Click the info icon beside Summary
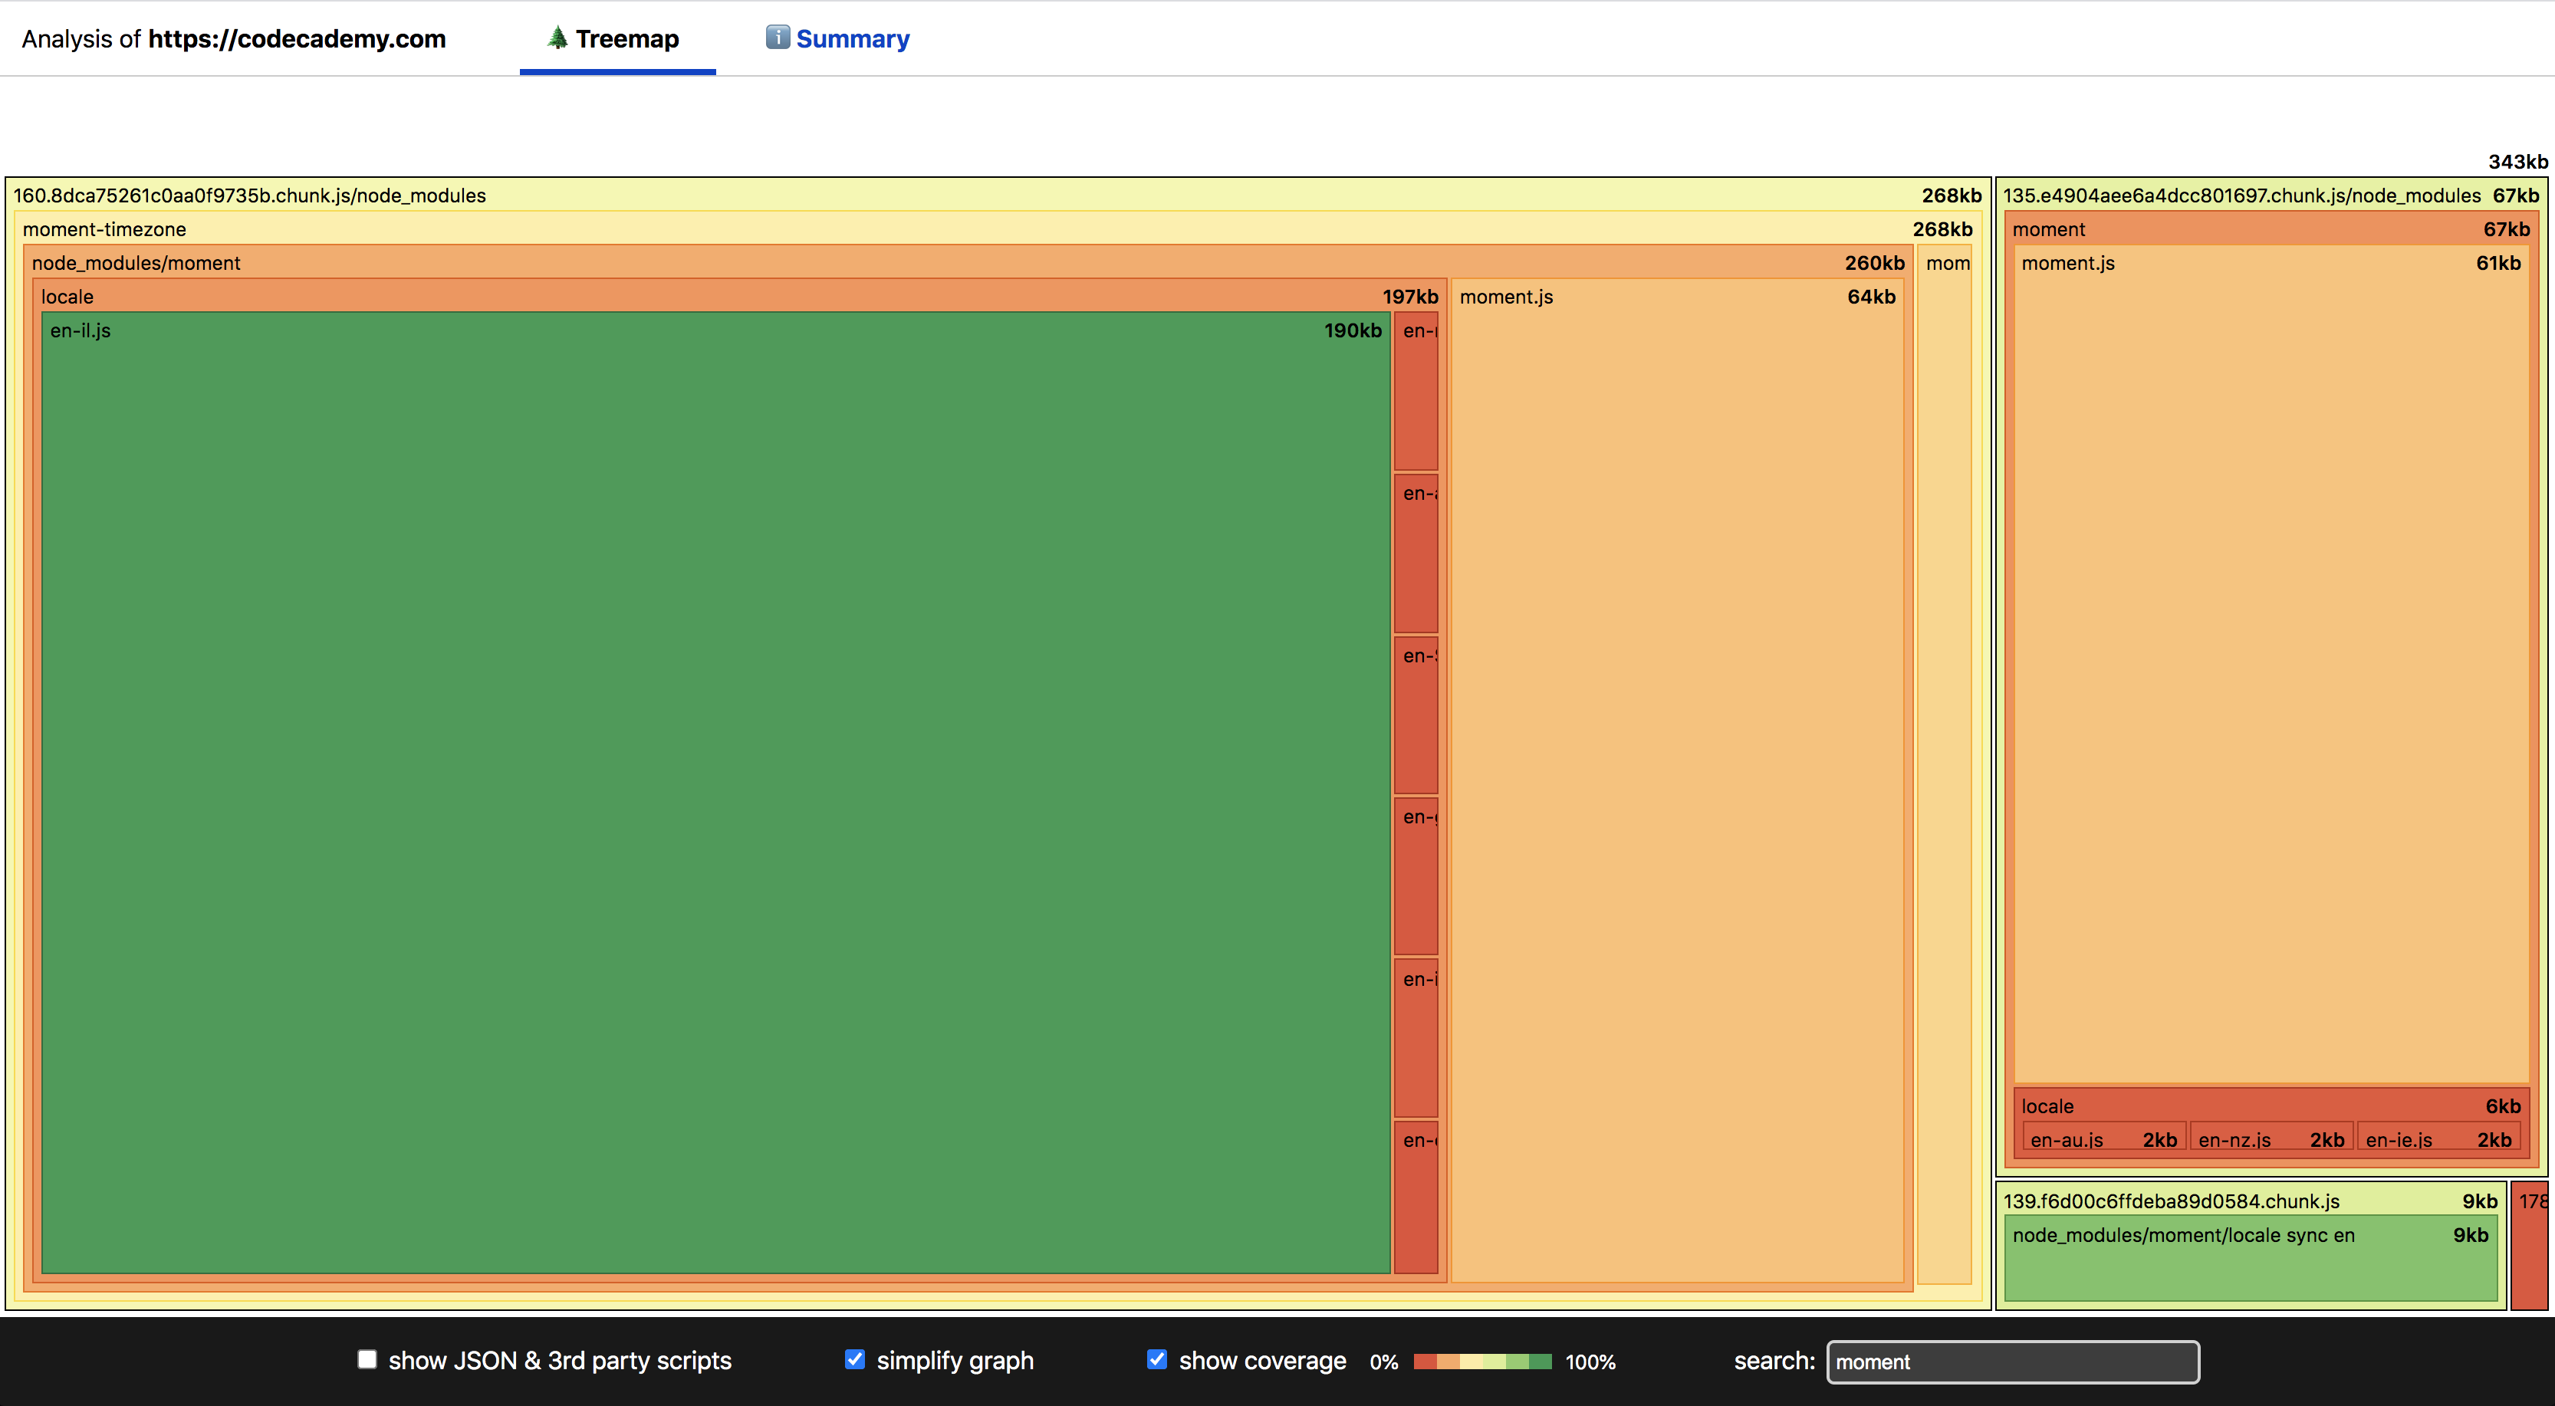Screen dimensions: 2555x1406 click(x=778, y=38)
